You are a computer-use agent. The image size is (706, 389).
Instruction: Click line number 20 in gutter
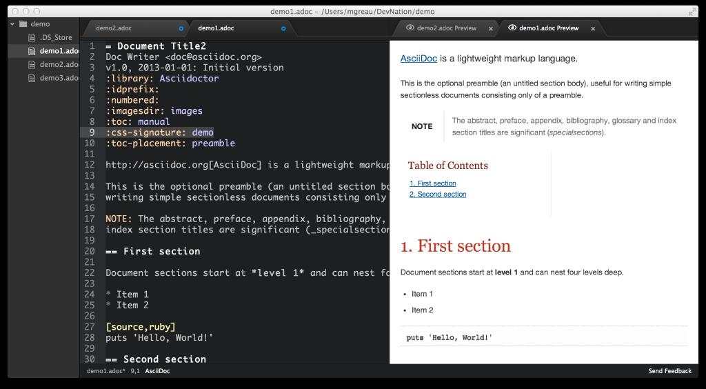(90, 251)
